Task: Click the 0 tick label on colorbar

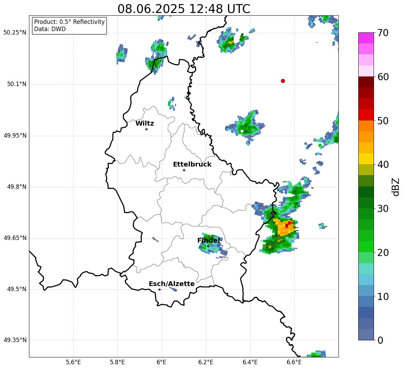Action: point(380,340)
